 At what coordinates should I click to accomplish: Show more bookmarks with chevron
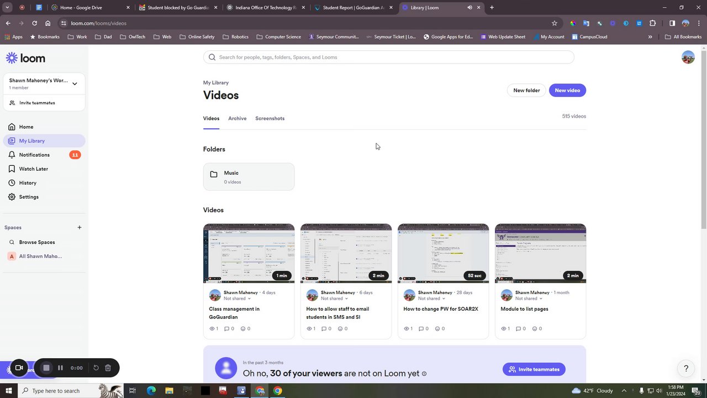650,37
